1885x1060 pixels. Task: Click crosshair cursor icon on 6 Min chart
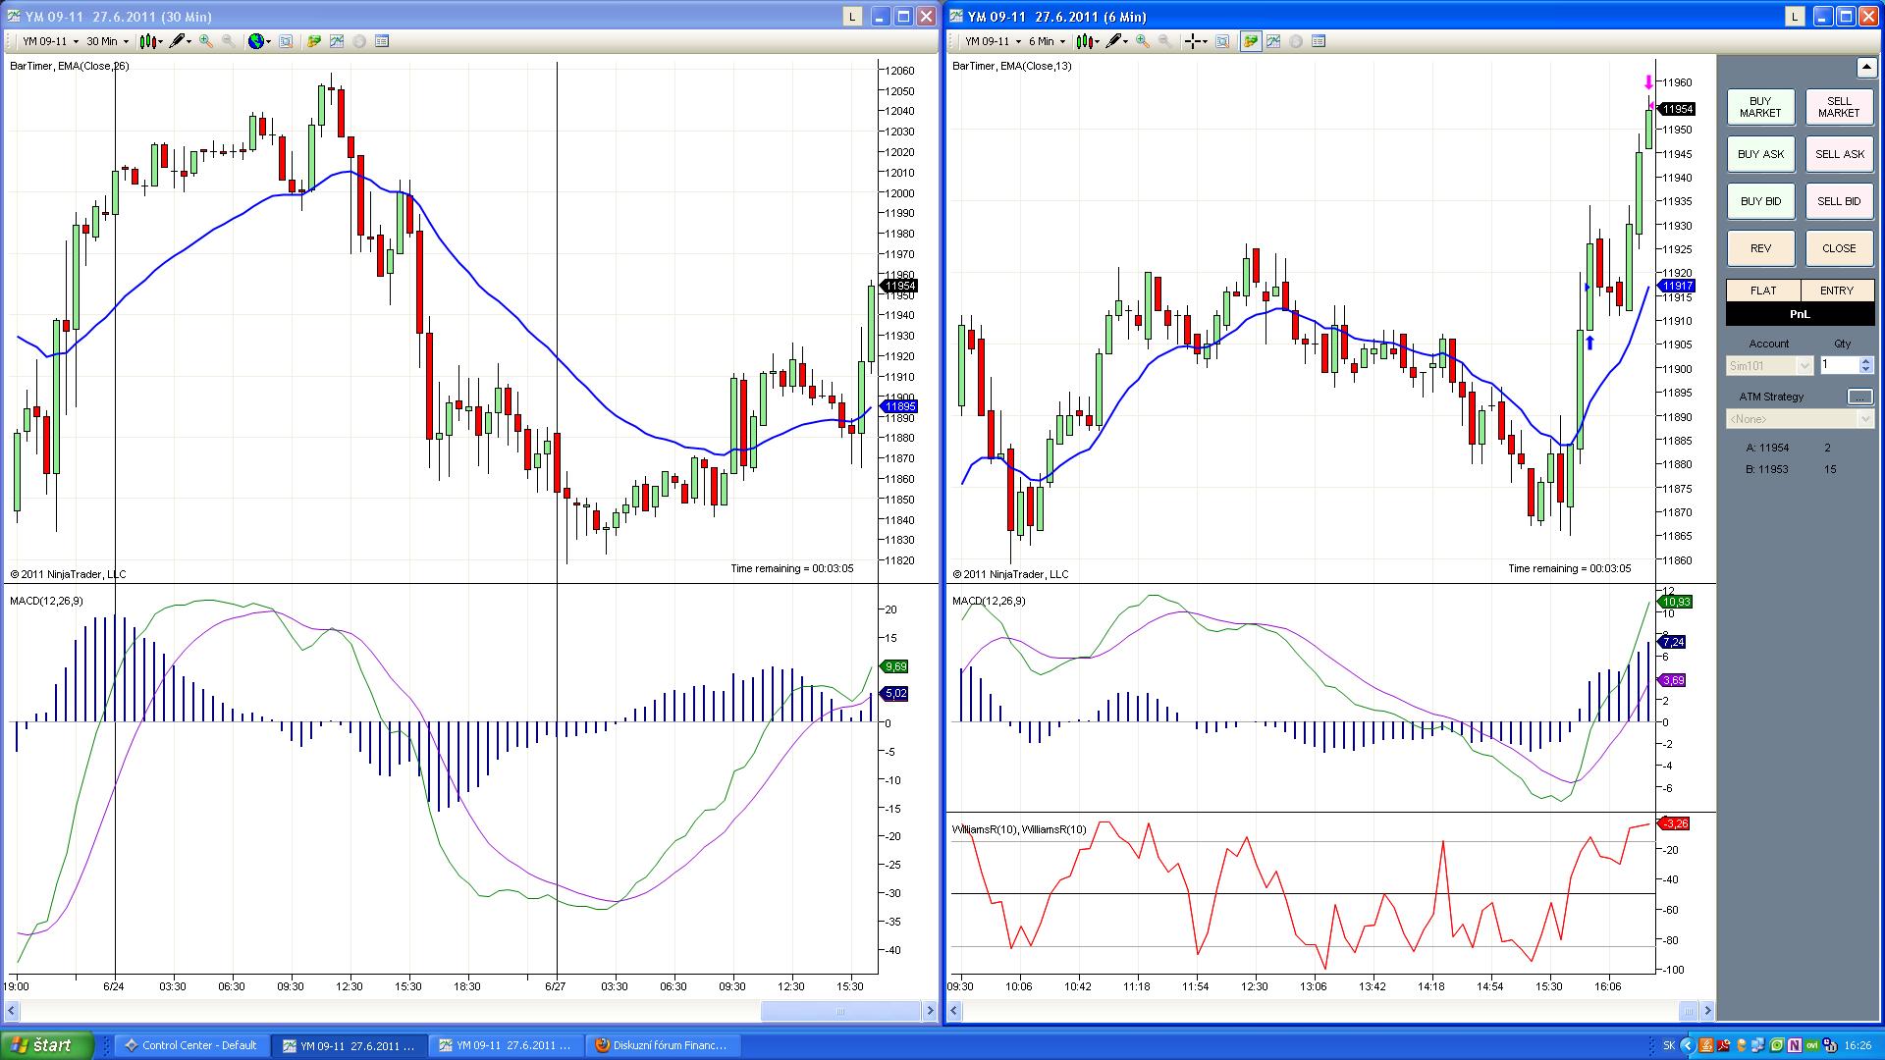click(1193, 41)
